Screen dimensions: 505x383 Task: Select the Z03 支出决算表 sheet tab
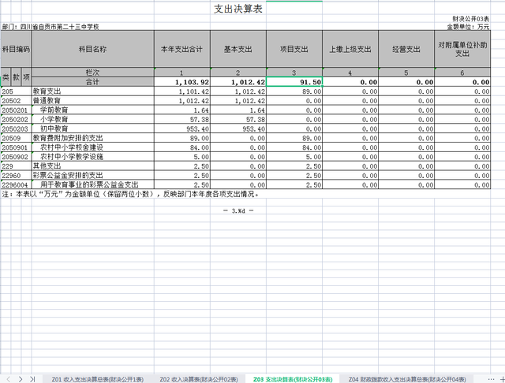[x=293, y=378]
